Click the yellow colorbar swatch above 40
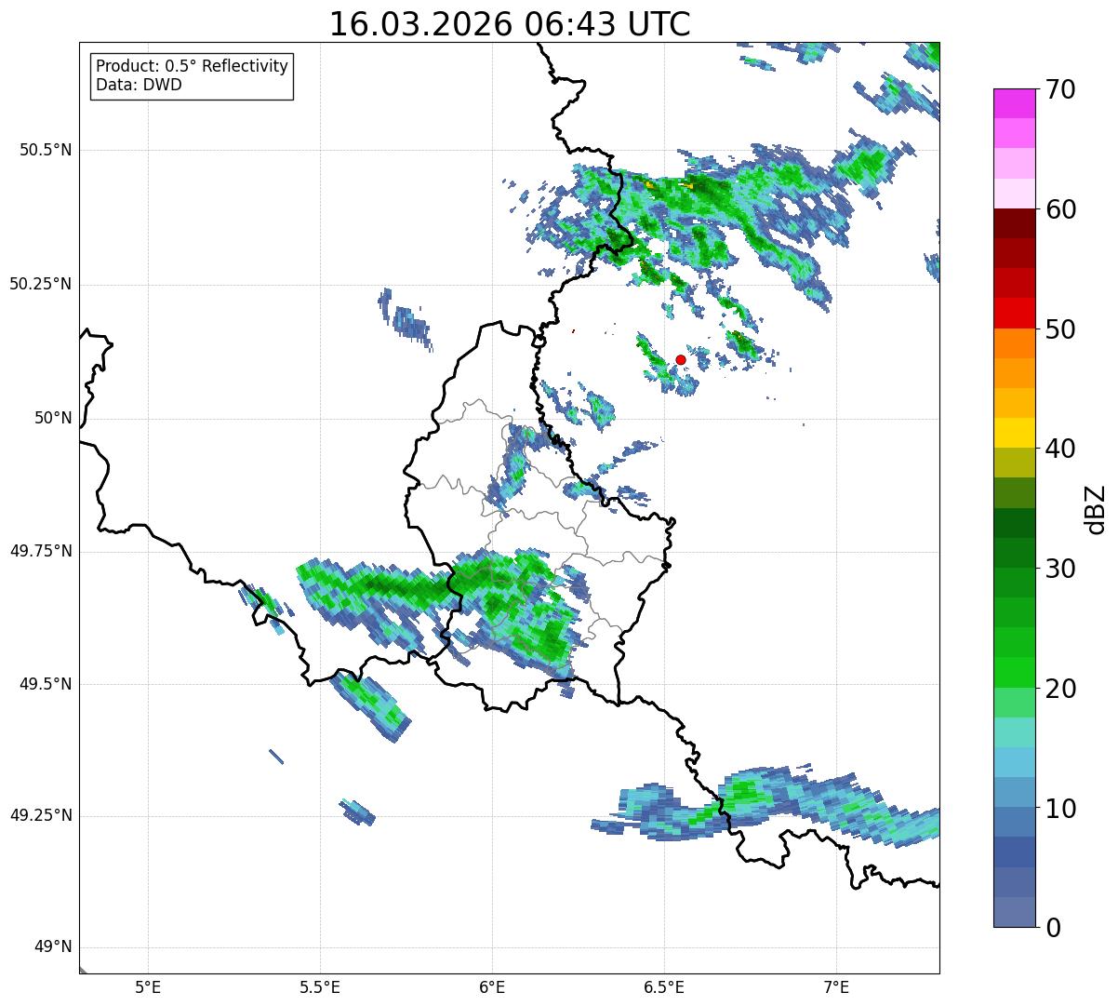The width and height of the screenshot is (1118, 1006). click(x=1015, y=433)
